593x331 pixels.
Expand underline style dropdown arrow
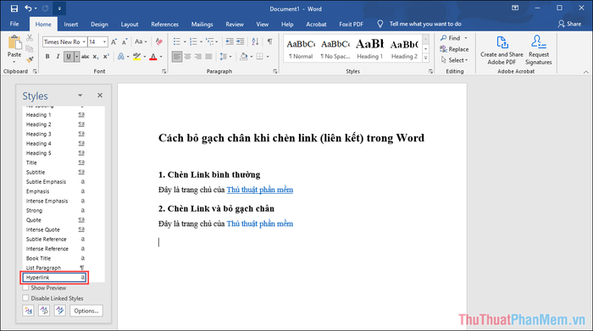[x=77, y=57]
